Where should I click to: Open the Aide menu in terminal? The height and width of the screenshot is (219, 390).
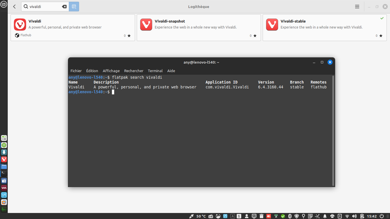[171, 71]
